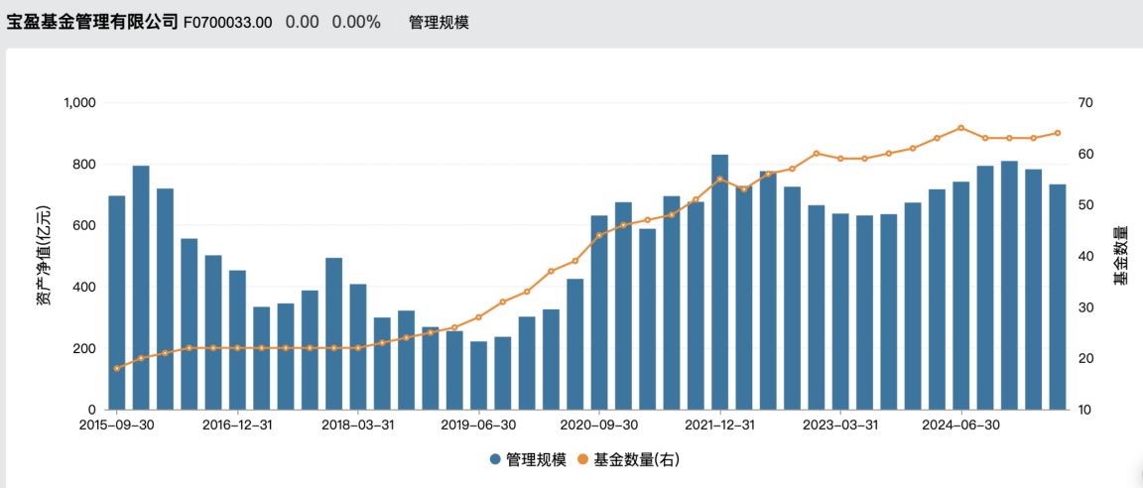The width and height of the screenshot is (1143, 488).
Task: Click the blue bar at 2016-12-31
Action: (x=237, y=339)
